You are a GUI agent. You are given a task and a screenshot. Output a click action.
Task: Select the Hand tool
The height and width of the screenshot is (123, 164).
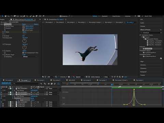point(5,16)
